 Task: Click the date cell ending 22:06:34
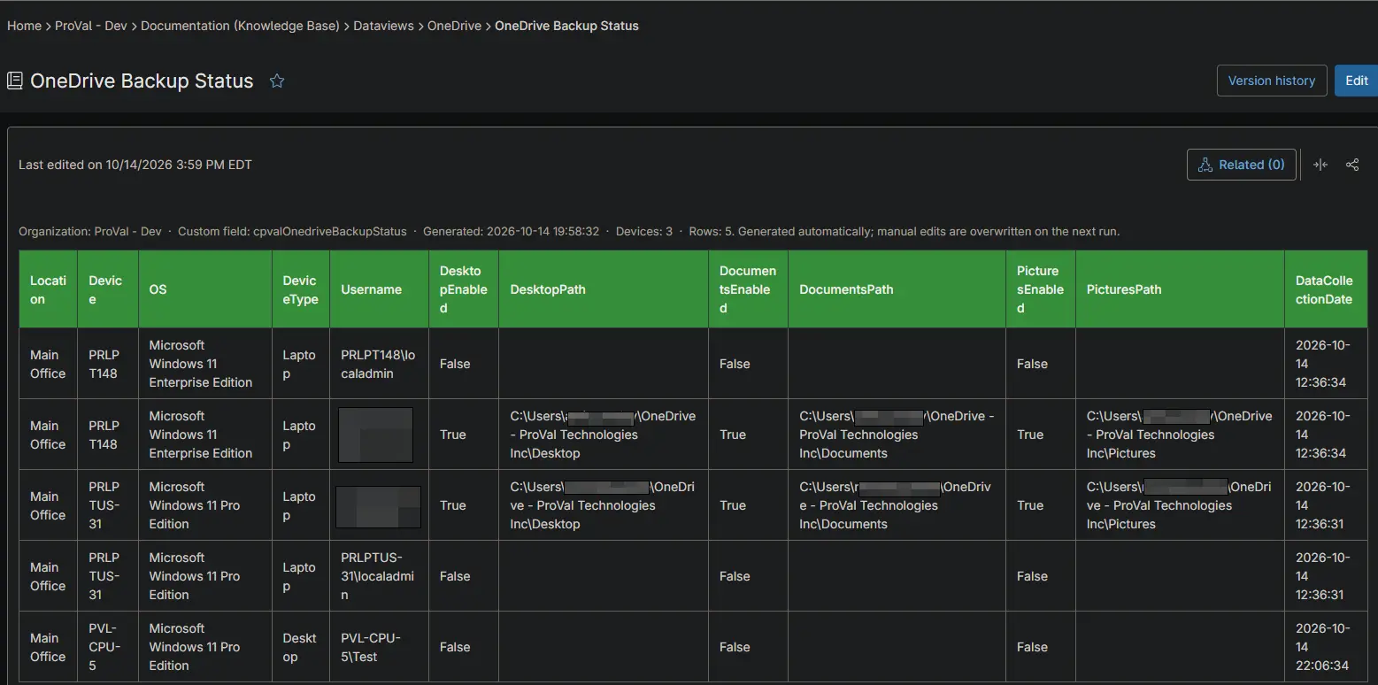coord(1326,647)
